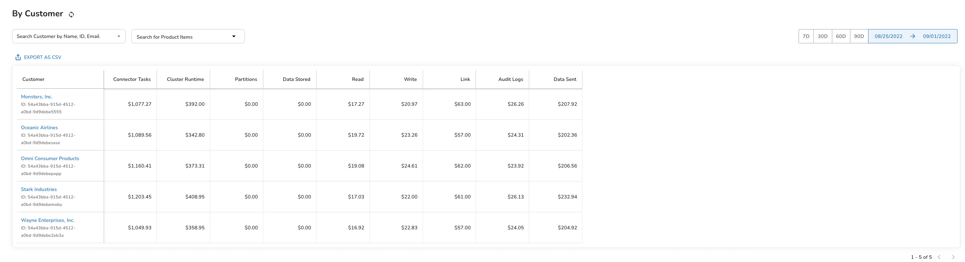Open Wayne Enterprises, Inc. customer link
The image size is (965, 262).
pos(48,220)
